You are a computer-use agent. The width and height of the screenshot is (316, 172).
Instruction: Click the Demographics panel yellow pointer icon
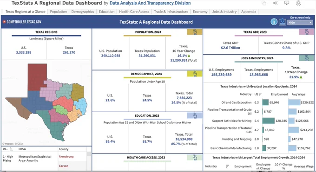click(x=194, y=74)
